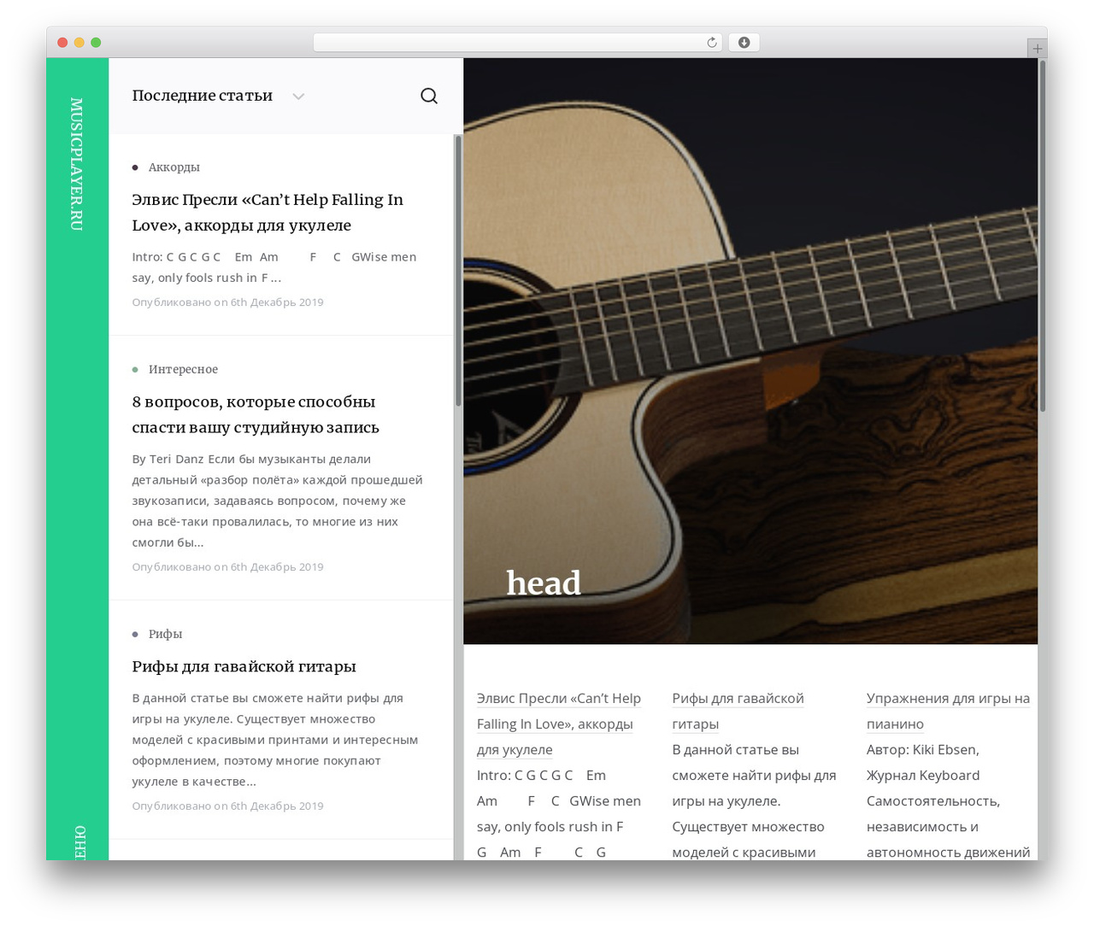The image size is (1094, 926).
Task: Open sidebar article Рифы для гавайской гитары
Action: pos(244,667)
